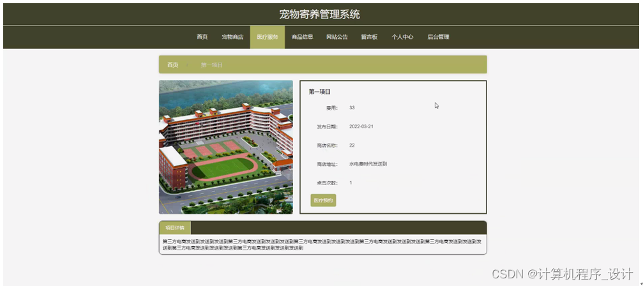Viewport: 643px width, 286px height.
Task: Click the address 水电费时代发送到
Action: (x=368, y=164)
